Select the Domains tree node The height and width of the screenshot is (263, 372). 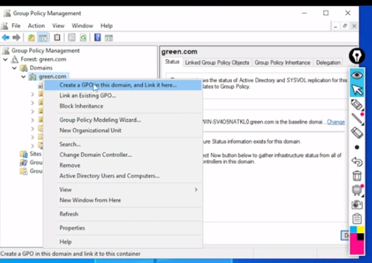coord(41,68)
